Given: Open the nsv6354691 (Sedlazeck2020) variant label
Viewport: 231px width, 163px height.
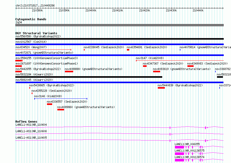Looking at the screenshot, I should [x=147, y=47].
